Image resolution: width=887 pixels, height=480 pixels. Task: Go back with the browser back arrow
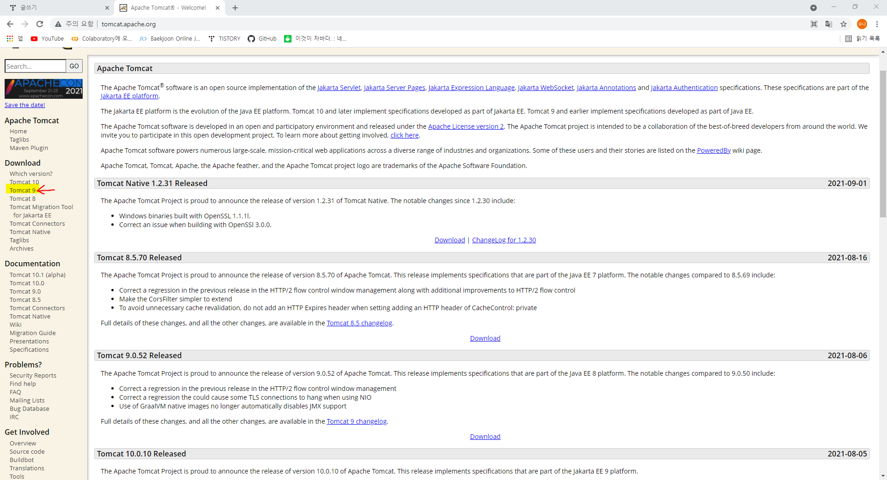point(10,24)
